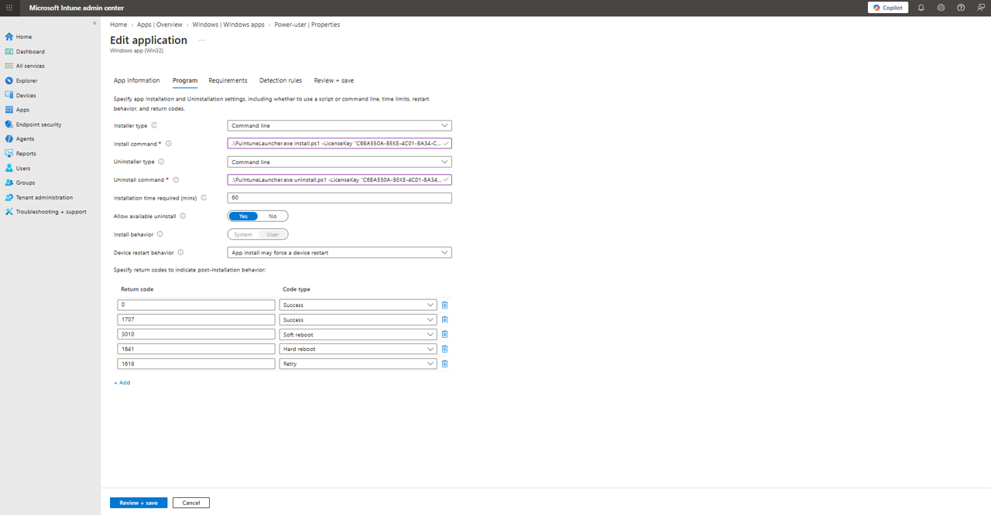Screen dimensions: 991x515
Task: Select User install behavior
Action: (x=273, y=234)
